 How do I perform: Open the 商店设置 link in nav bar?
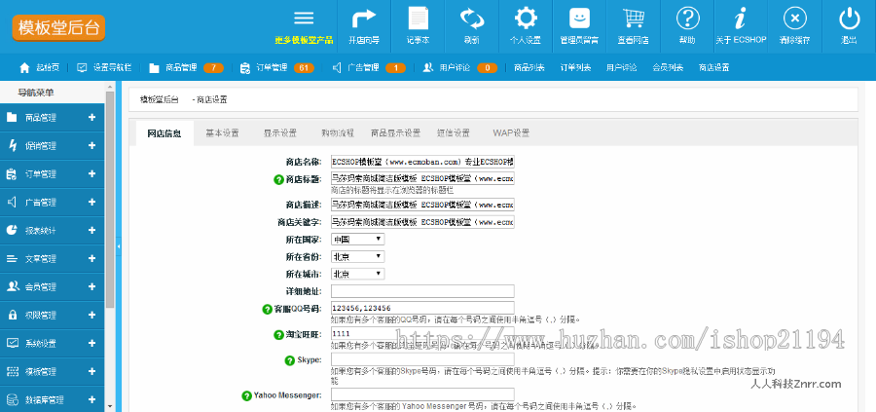point(713,67)
